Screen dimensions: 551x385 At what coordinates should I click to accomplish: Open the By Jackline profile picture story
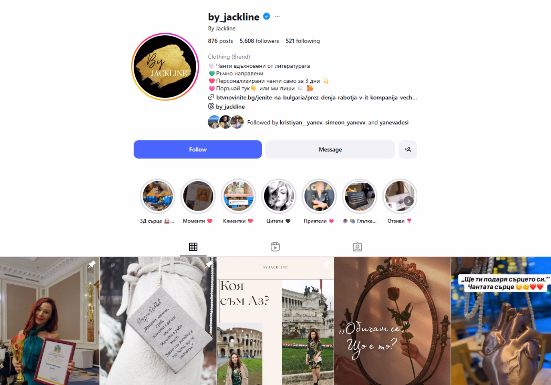point(165,67)
